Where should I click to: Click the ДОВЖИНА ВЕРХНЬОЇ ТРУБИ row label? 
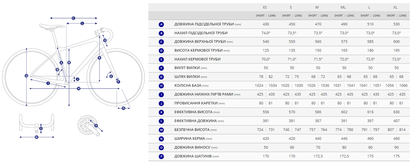[200, 42]
